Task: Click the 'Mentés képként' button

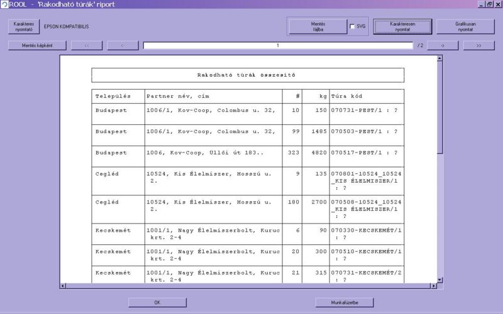Action: coord(37,45)
